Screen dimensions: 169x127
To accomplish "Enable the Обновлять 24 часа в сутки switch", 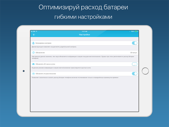I will click(134, 64).
